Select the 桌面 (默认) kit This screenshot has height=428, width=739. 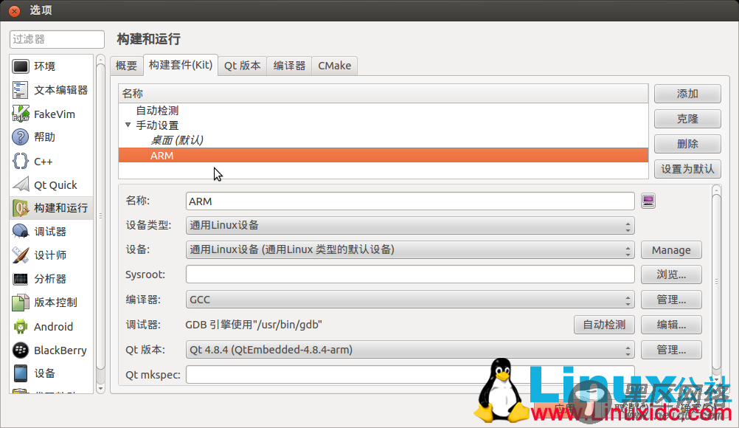(384, 140)
